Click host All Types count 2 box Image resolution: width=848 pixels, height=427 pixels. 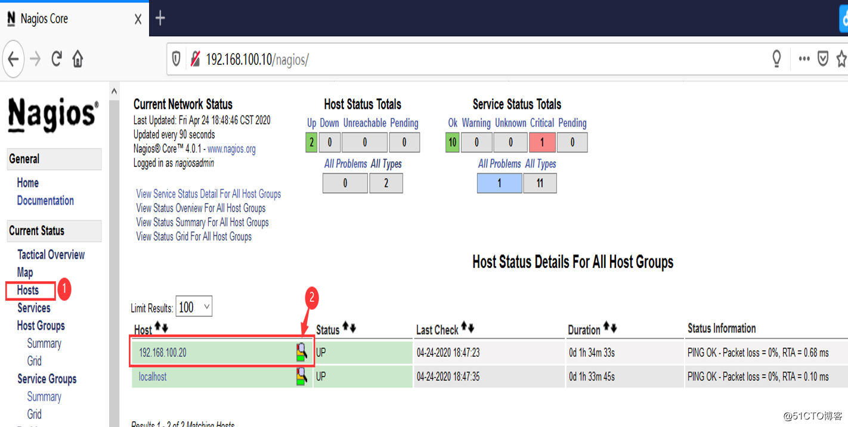(x=386, y=183)
